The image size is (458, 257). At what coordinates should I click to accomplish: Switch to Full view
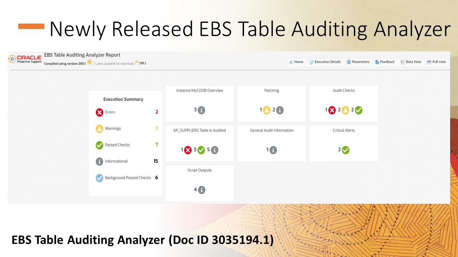pos(436,62)
